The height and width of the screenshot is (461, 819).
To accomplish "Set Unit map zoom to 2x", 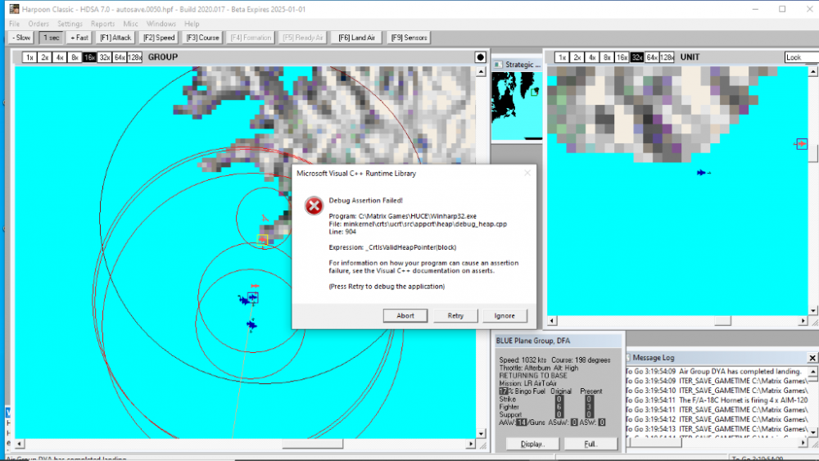I will (x=577, y=57).
